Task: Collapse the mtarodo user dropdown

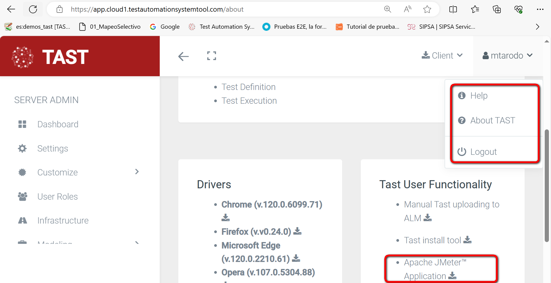Action: 507,56
